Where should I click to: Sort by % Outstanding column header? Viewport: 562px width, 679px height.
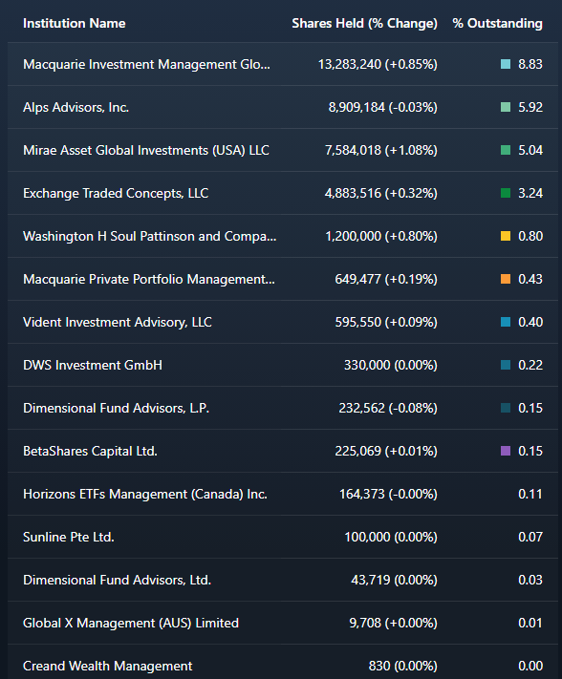497,23
